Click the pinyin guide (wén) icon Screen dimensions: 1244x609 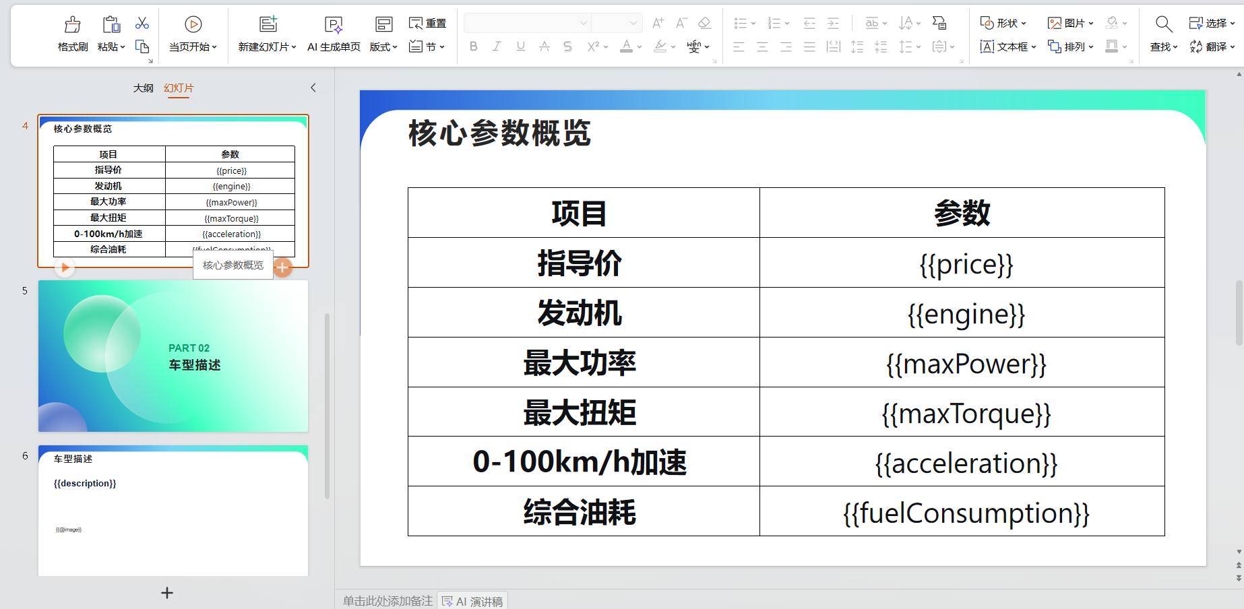[x=693, y=46]
